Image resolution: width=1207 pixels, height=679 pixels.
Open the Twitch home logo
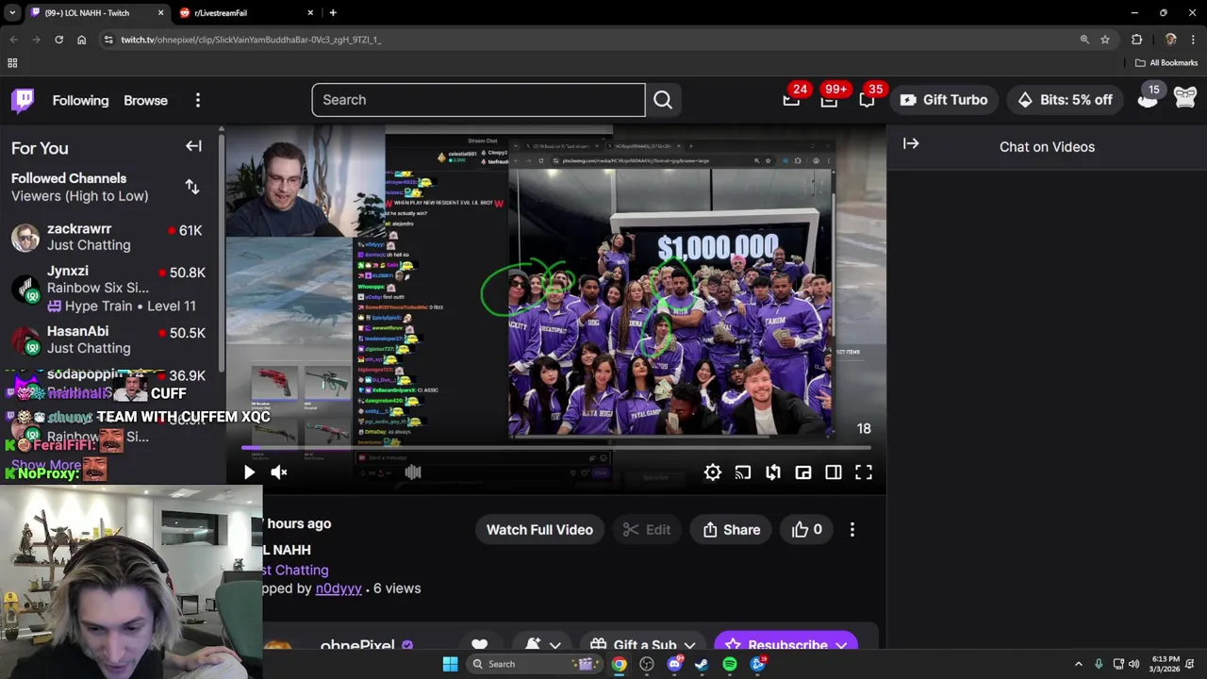pos(23,100)
